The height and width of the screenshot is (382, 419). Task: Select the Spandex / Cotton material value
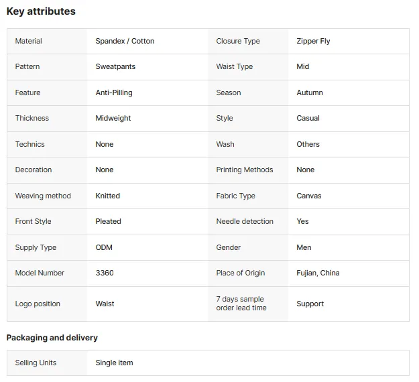[125, 41]
